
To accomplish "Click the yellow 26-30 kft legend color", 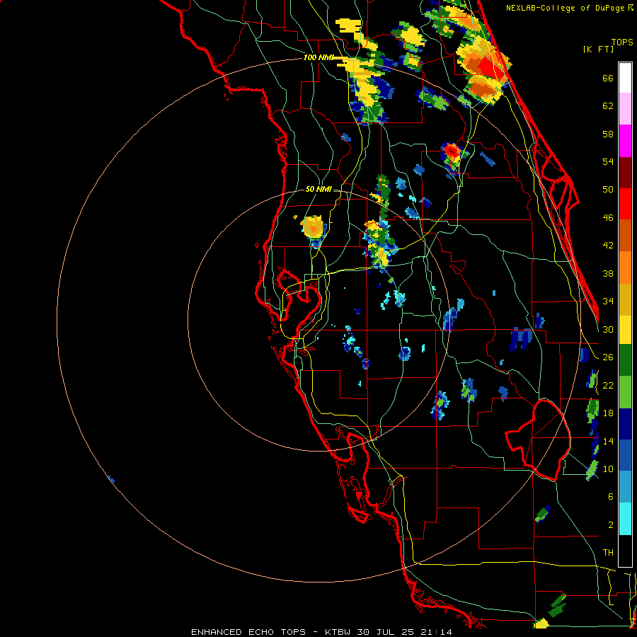I will (x=625, y=330).
